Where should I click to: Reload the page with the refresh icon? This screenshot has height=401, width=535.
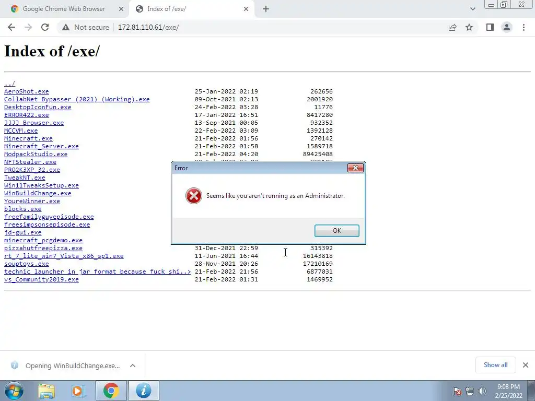tap(45, 27)
